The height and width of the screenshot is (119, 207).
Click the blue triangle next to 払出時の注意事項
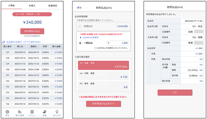pos(81,37)
